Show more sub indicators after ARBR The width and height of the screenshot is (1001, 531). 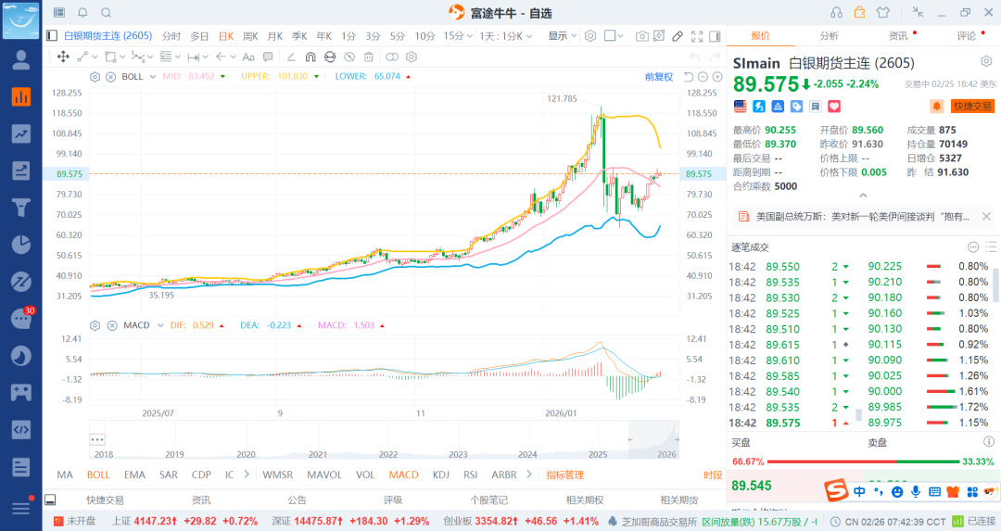[x=528, y=474]
